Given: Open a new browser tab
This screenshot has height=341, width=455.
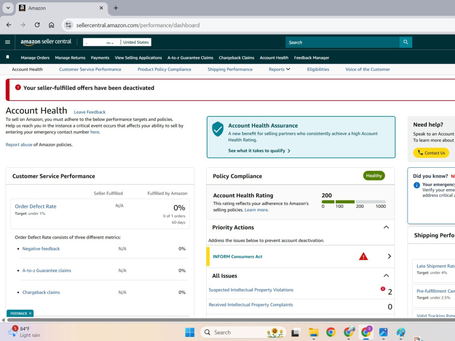Looking at the screenshot, I should tap(116, 8).
